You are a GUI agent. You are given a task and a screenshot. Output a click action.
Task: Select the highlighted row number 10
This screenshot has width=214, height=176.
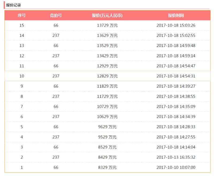(22, 76)
